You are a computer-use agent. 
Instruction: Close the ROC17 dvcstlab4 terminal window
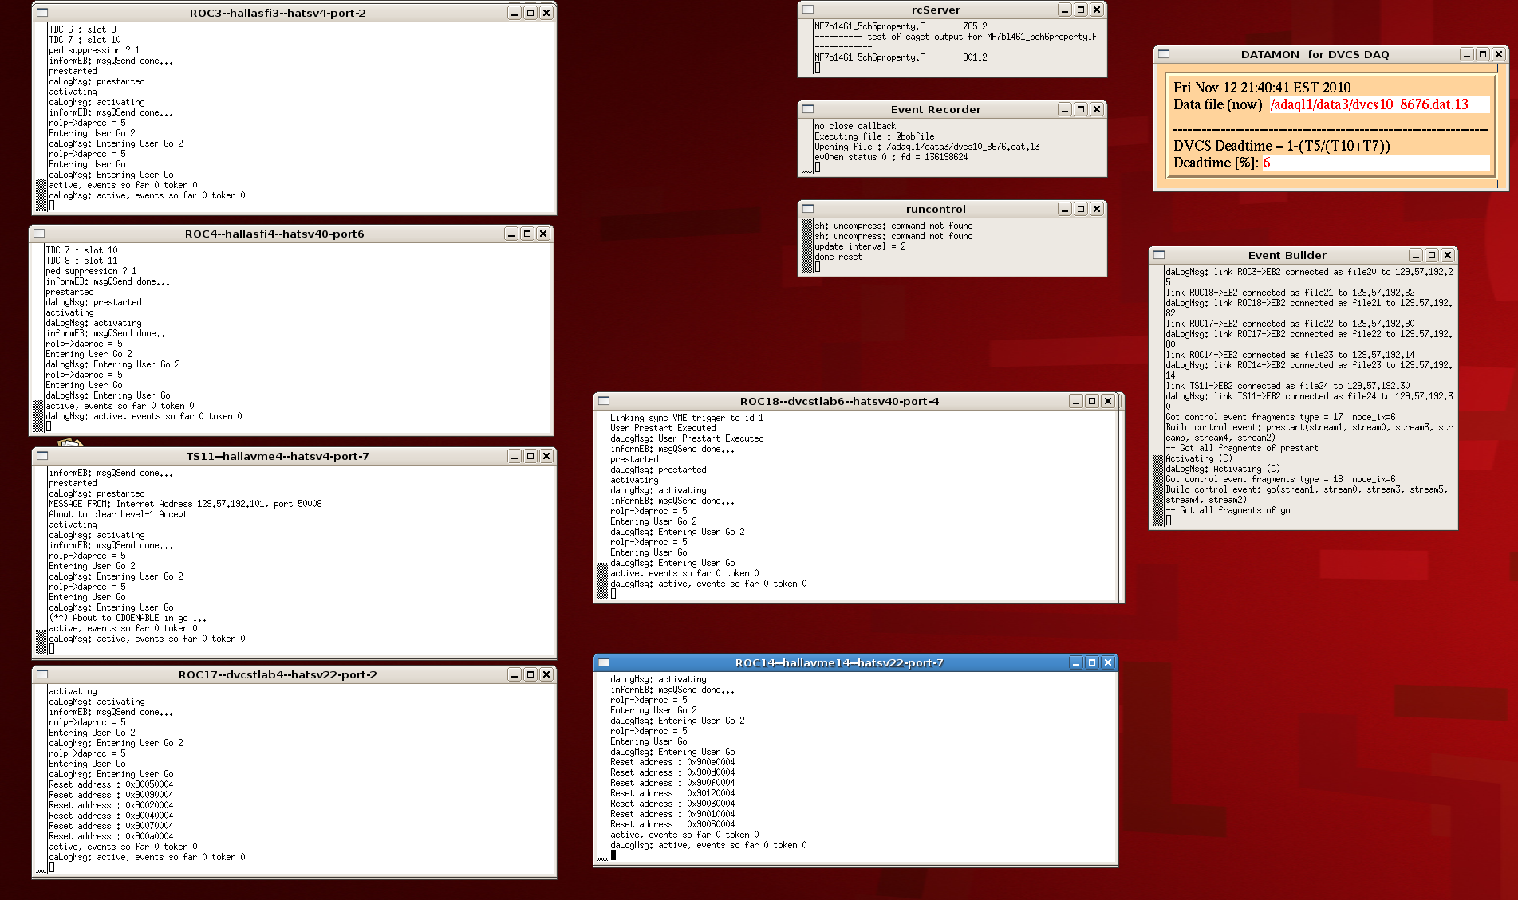[x=546, y=674]
